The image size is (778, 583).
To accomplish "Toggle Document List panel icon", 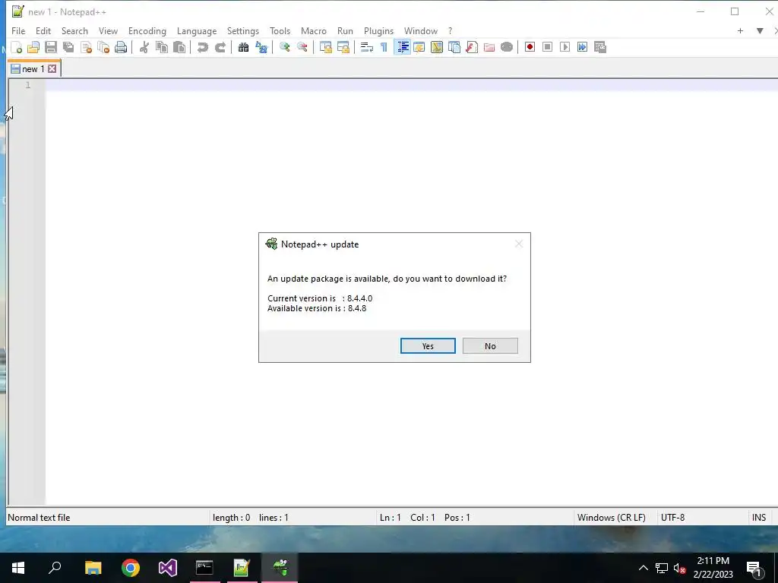I will click(x=454, y=47).
